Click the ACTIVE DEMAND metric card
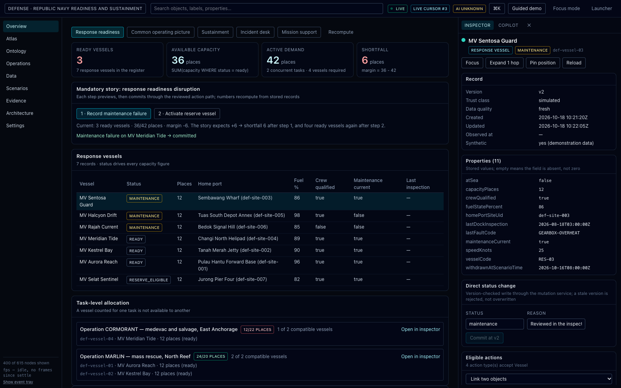The image size is (621, 388). (x=307, y=60)
